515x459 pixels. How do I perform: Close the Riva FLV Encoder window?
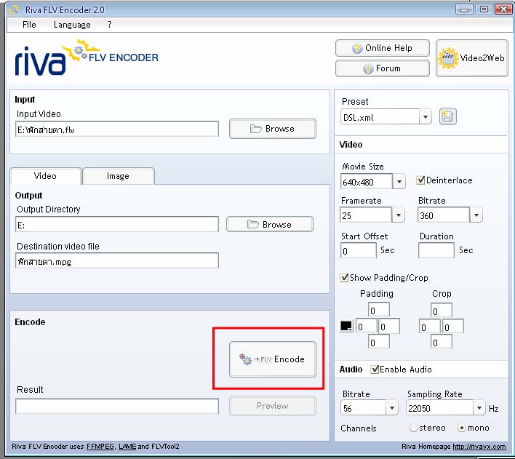(503, 9)
